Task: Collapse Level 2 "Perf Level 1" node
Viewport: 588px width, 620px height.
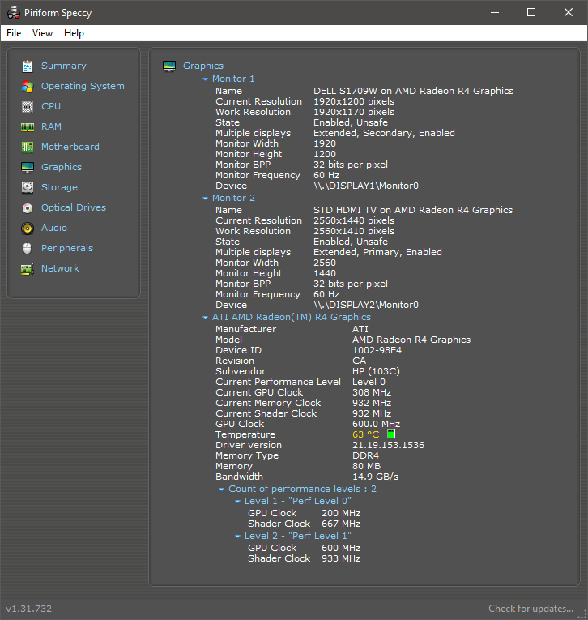Action: point(237,537)
